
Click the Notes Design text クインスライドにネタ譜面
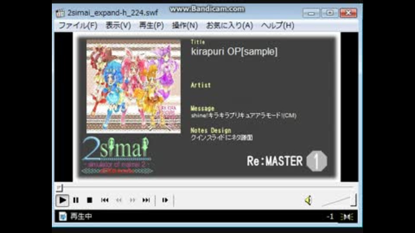(221, 138)
